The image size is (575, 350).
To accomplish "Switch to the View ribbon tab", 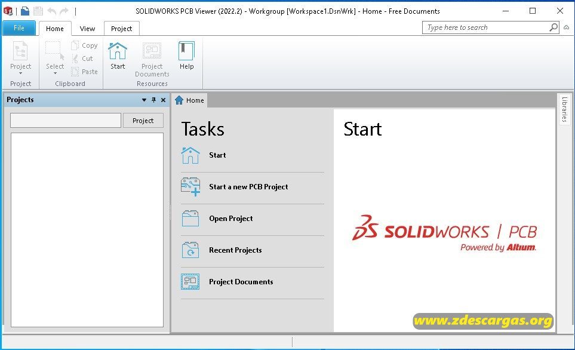I will (x=87, y=29).
